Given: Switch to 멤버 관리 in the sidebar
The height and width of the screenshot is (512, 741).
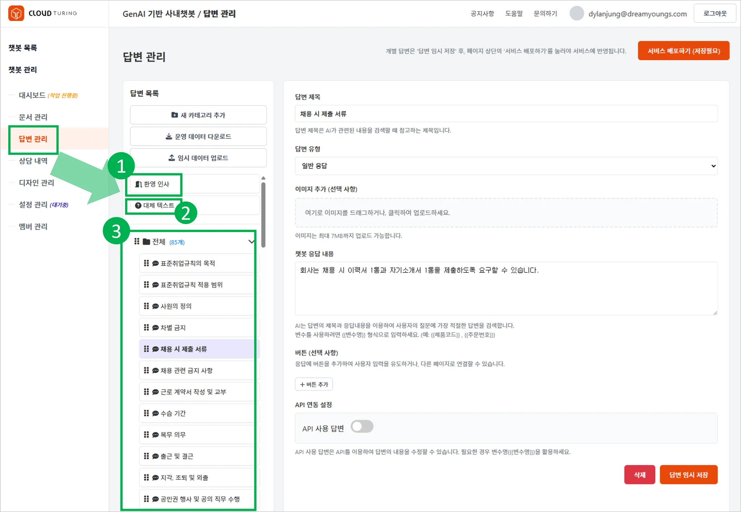Looking at the screenshot, I should pyautogui.click(x=33, y=227).
